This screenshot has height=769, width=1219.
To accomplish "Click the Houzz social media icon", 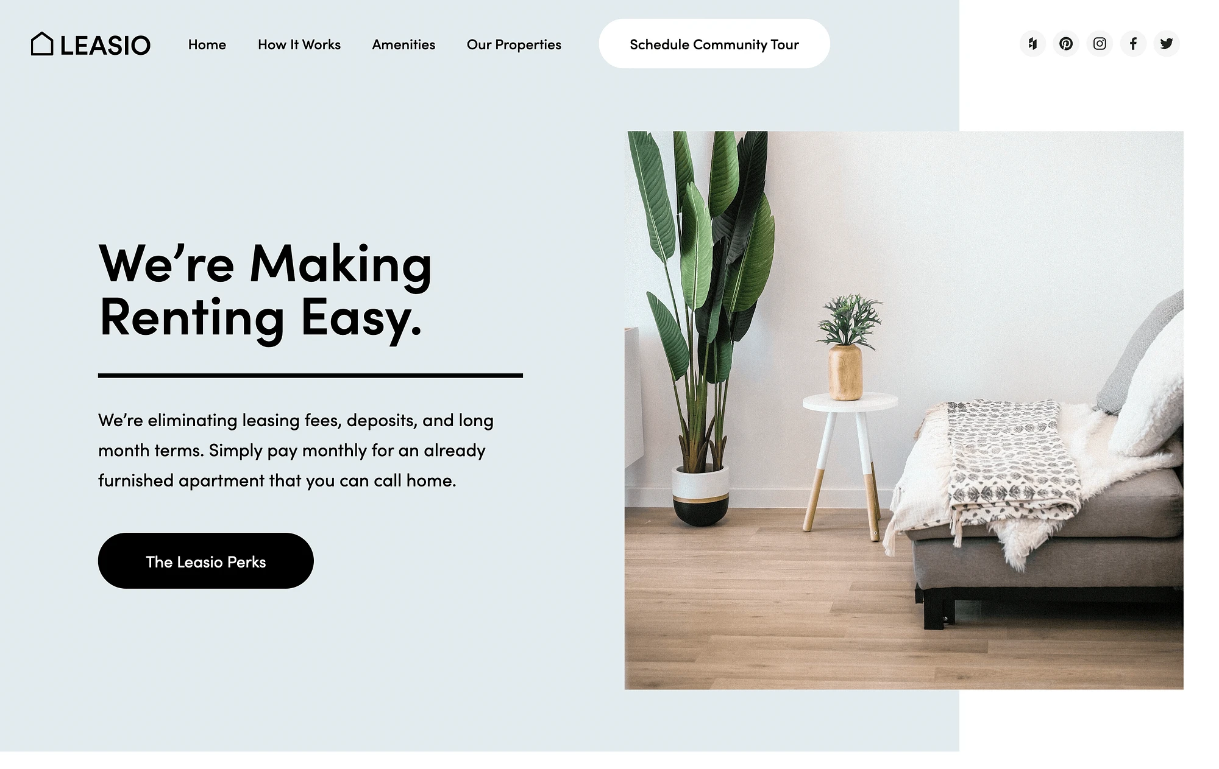I will pos(1031,43).
